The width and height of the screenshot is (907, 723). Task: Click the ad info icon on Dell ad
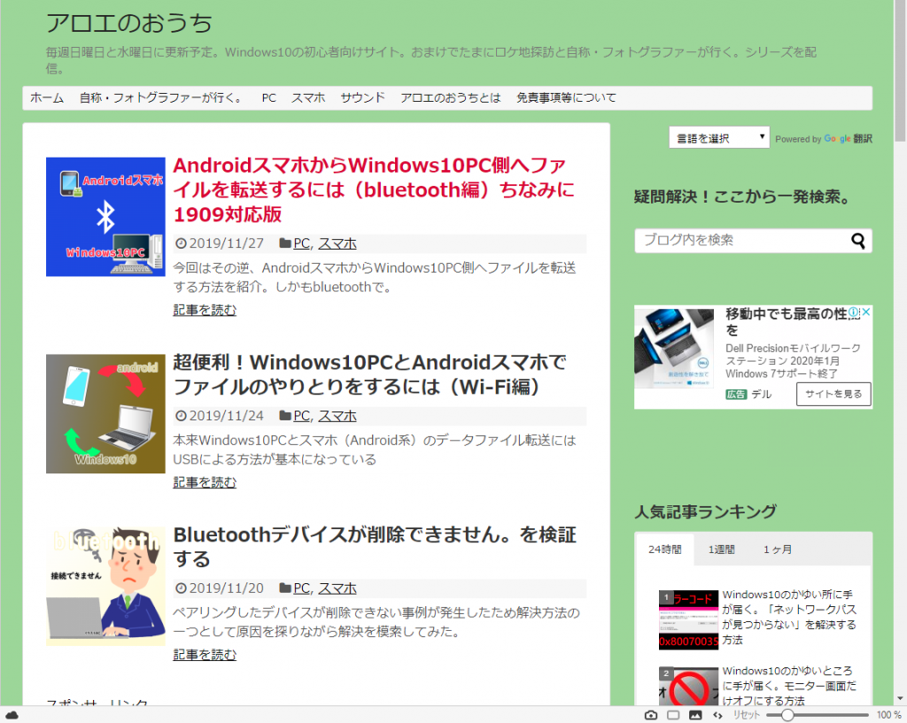pos(854,313)
